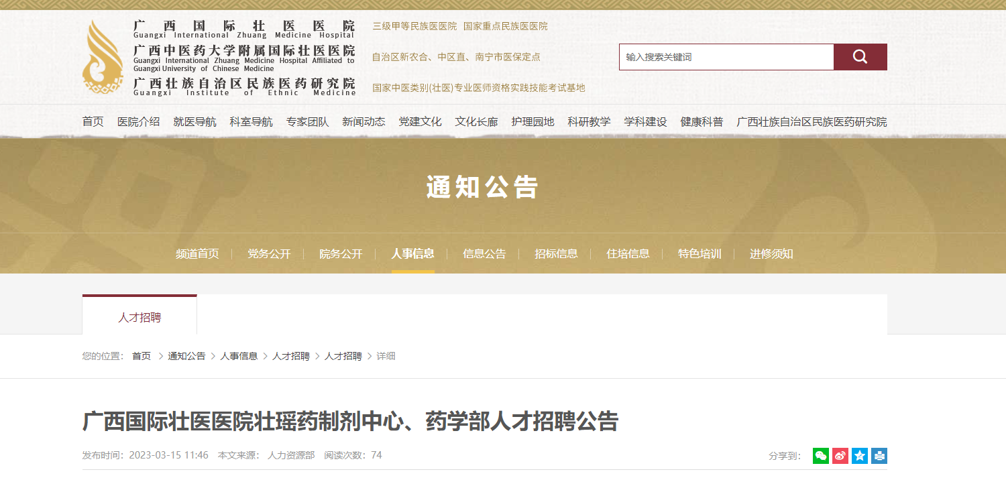Screen dimensions: 1006x482
Task: Select 人事信息 in sub navigation
Action: (413, 254)
